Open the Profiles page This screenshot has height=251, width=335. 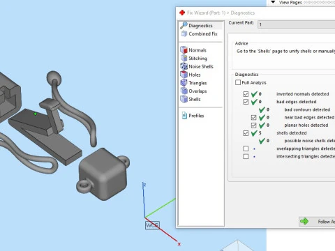tap(193, 116)
